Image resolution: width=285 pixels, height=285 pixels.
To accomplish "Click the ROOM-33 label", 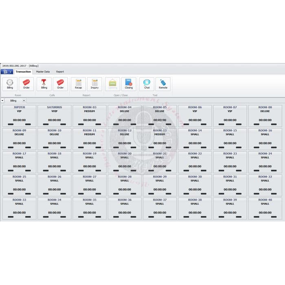I will pos(19,200).
